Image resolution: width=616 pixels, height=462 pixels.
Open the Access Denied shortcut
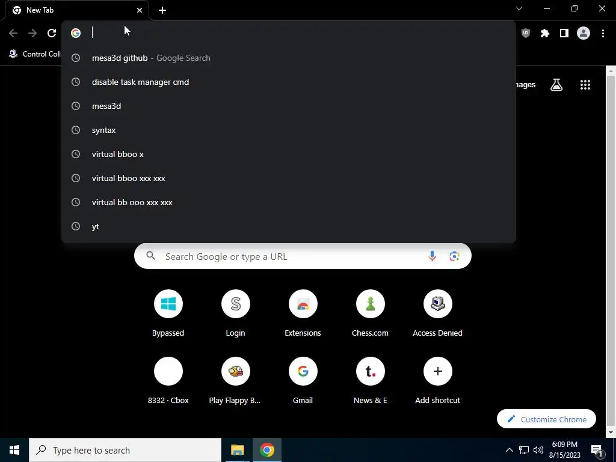coord(438,313)
